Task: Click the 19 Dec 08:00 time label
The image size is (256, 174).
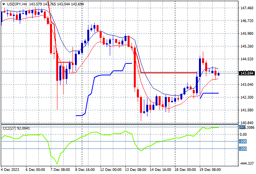Action: [x=210, y=170]
